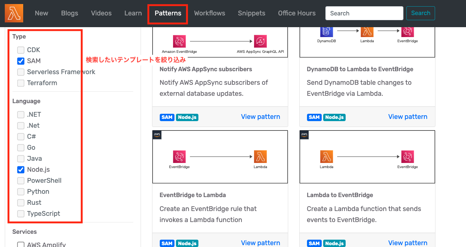This screenshot has width=466, height=247.
Task: Check the uppercase .NET language filter
Action: click(21, 115)
